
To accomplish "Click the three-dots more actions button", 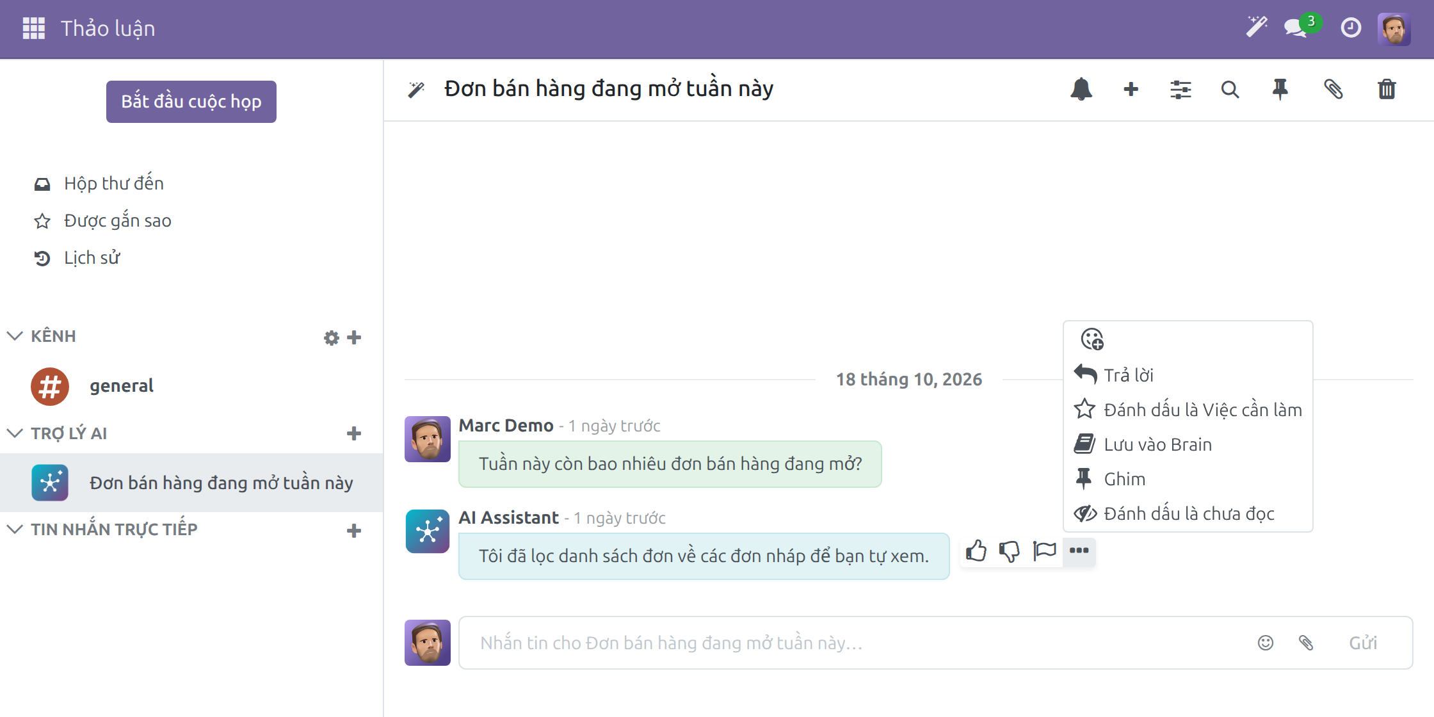I will [x=1079, y=551].
